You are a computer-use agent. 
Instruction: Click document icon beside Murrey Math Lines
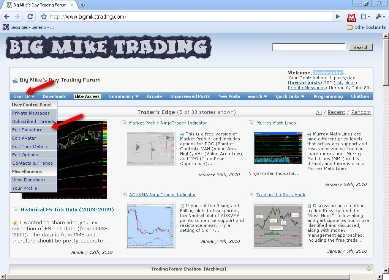pyautogui.click(x=251, y=123)
